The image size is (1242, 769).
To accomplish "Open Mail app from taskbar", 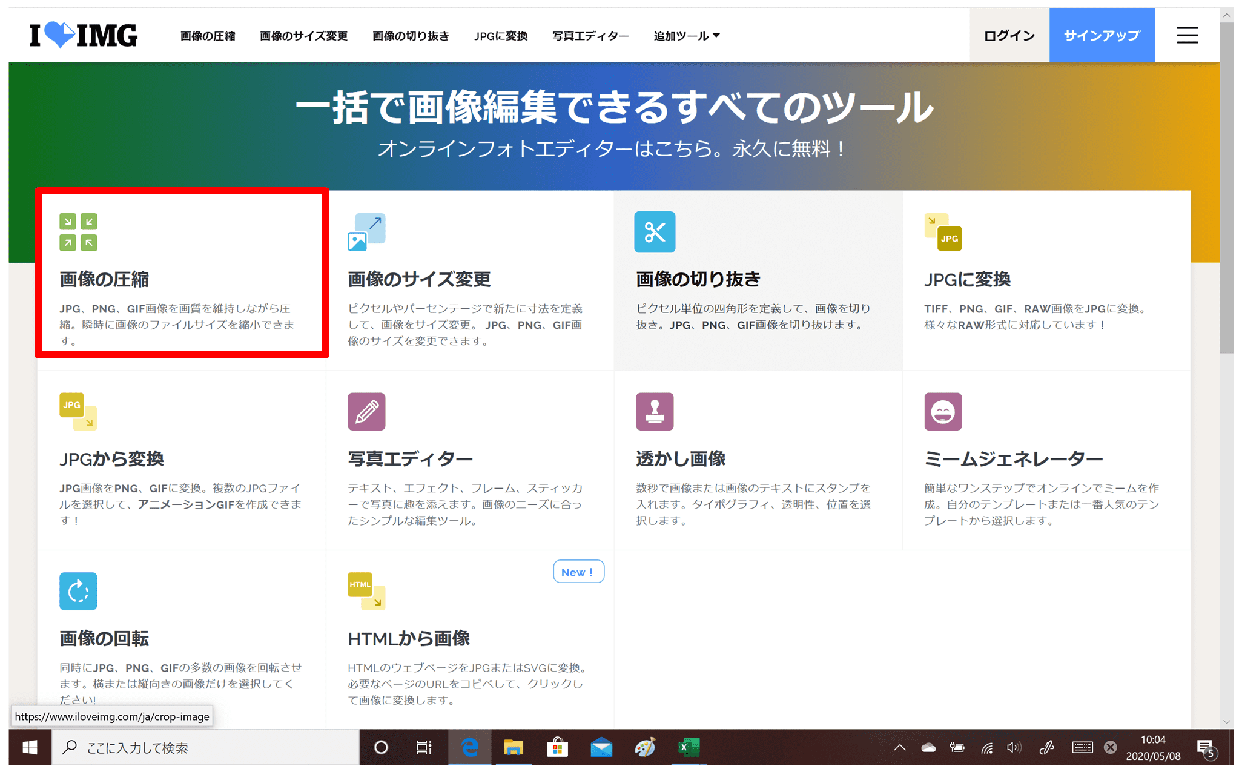I will point(601,748).
